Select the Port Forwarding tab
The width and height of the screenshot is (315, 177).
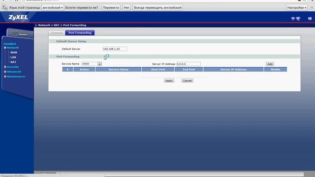pos(80,33)
